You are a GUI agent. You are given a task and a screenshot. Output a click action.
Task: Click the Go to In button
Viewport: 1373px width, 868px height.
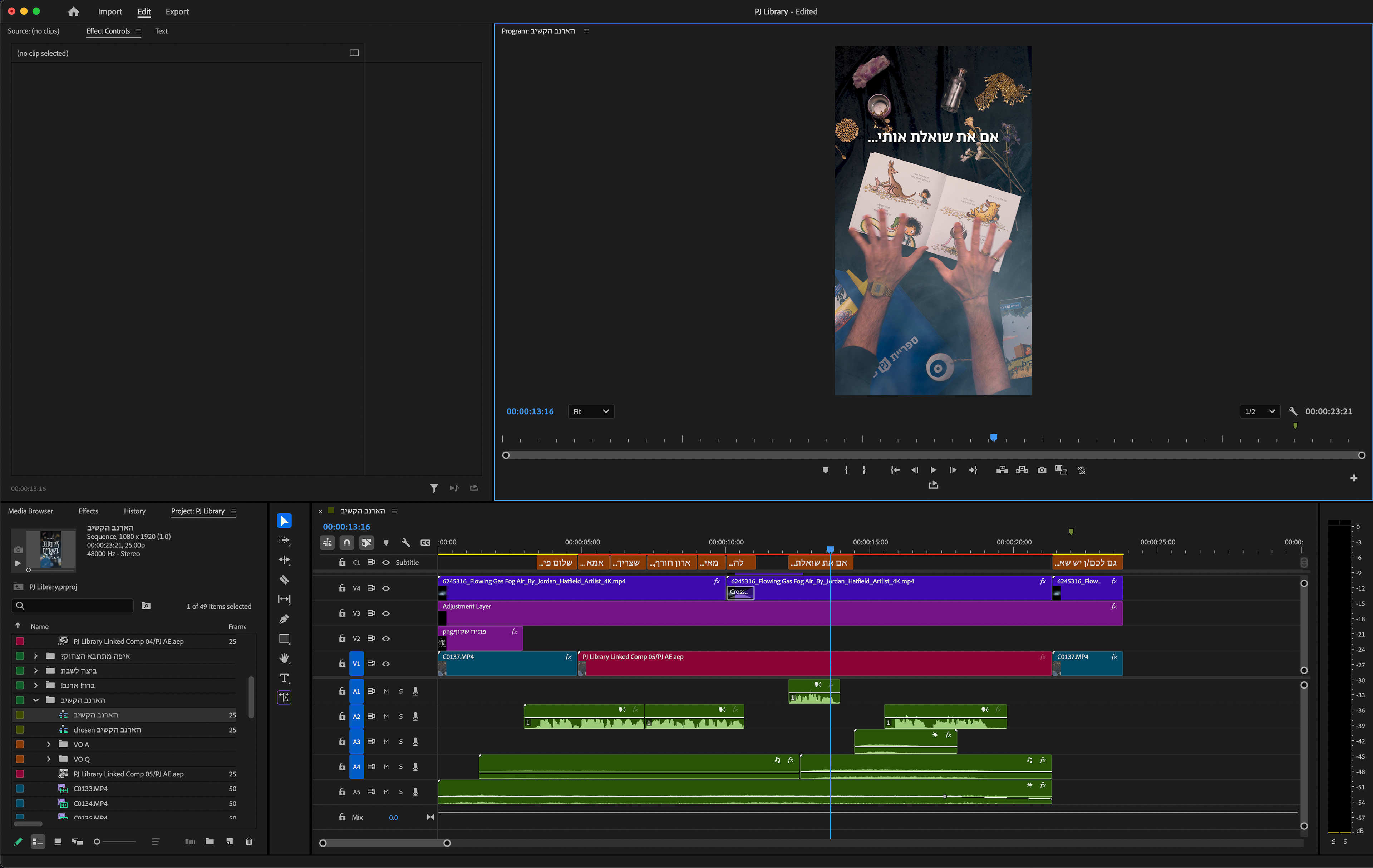coord(895,470)
